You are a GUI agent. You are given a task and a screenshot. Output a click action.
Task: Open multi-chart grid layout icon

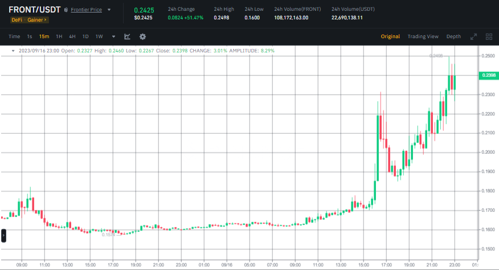(x=489, y=36)
